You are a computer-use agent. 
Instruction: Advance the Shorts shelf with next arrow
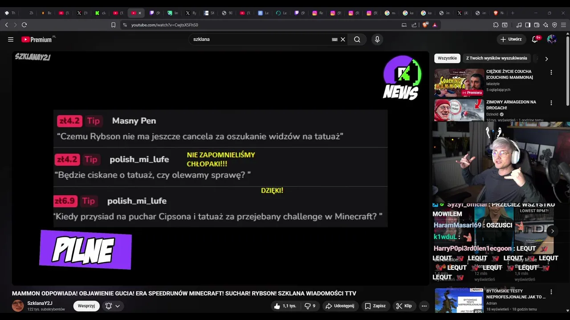(552, 231)
